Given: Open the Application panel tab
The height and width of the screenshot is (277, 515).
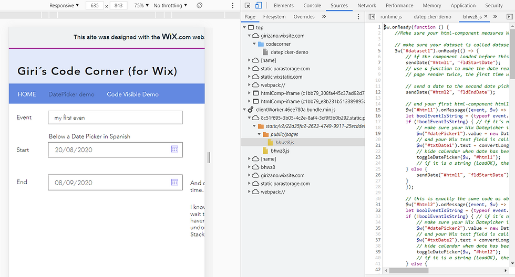Looking at the screenshot, I should tap(463, 5).
